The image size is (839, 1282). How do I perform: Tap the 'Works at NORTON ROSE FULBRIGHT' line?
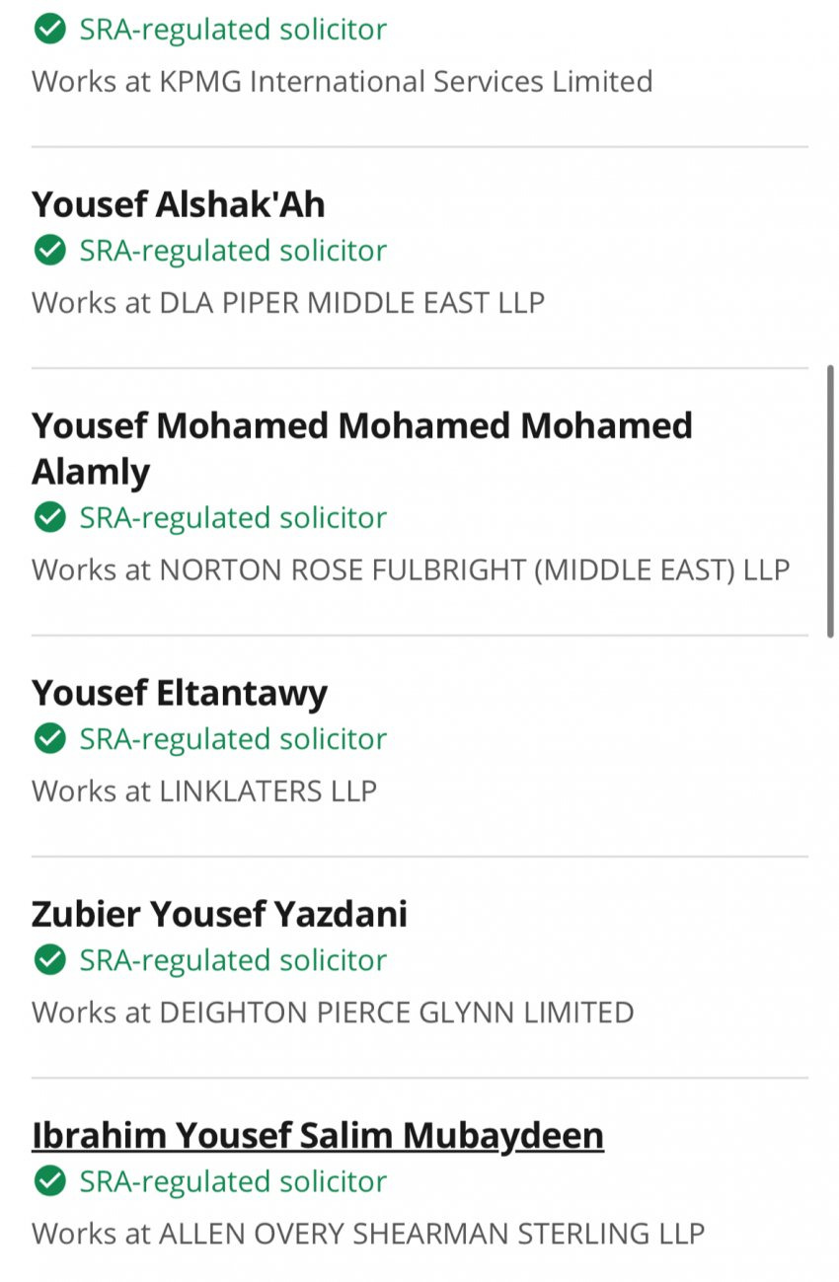click(410, 569)
